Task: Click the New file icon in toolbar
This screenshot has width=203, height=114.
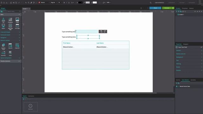Action: 1,3
